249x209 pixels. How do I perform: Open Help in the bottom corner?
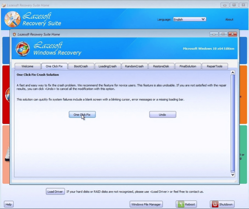click(x=9, y=204)
